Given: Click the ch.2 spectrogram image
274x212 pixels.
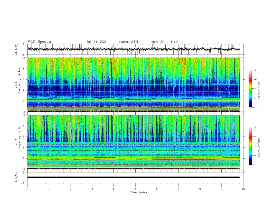Looking at the screenshot, I should click(134, 142).
